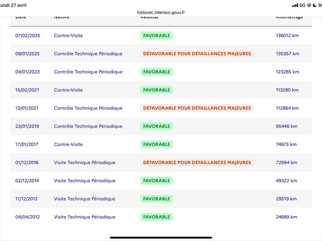The width and height of the screenshot is (322, 241).
Task: Tap the 113280 km mileage value
Action: click(x=287, y=90)
